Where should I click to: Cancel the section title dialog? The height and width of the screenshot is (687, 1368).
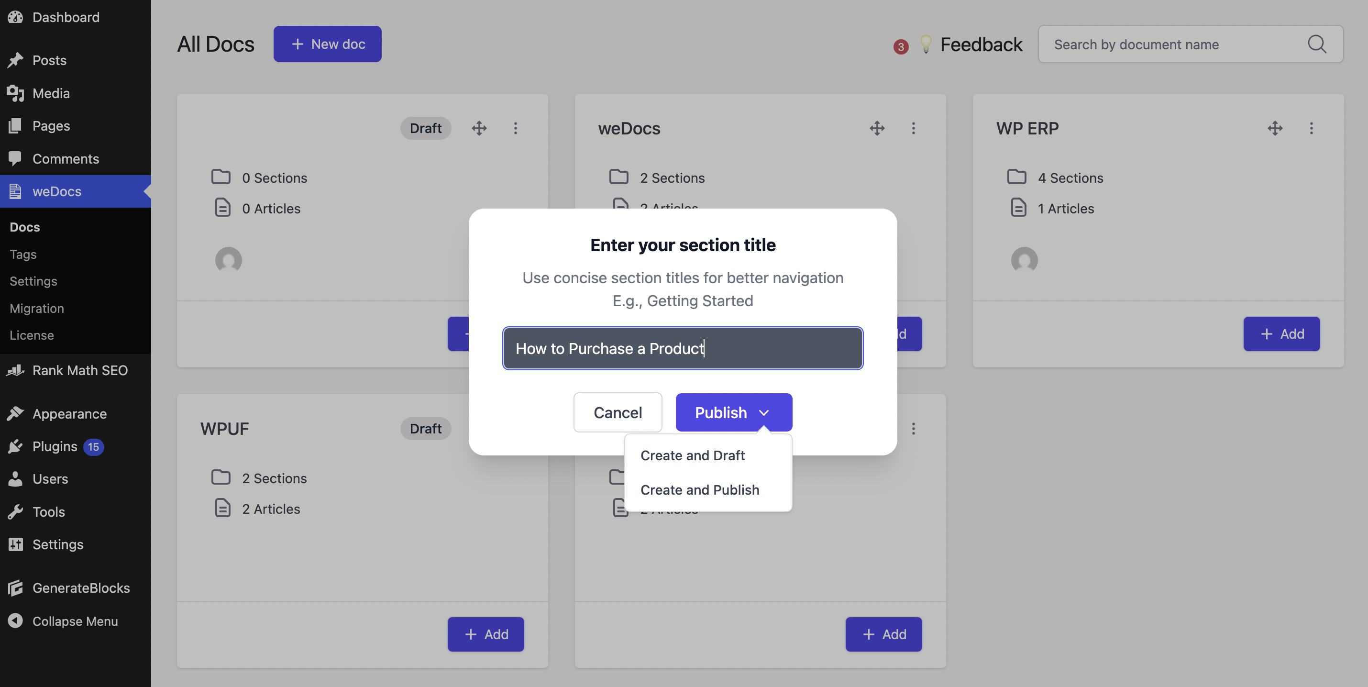[x=618, y=412]
